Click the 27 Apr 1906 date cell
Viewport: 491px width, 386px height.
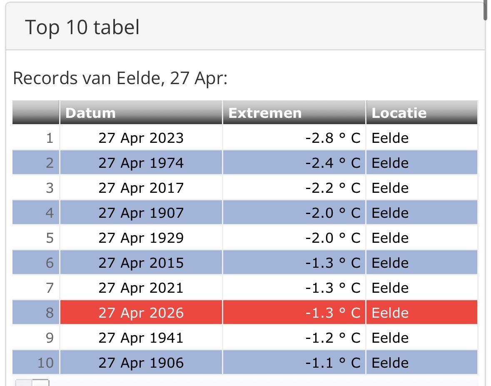(141, 363)
